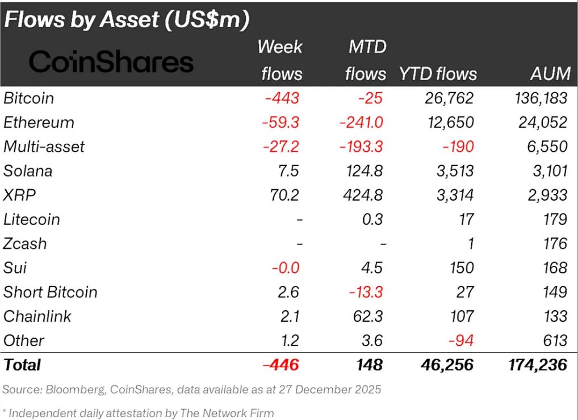The image size is (578, 420).
Task: Click the MTD flows column header
Action: click(367, 60)
